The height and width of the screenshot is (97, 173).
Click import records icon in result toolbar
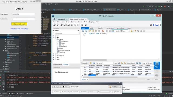140,63
